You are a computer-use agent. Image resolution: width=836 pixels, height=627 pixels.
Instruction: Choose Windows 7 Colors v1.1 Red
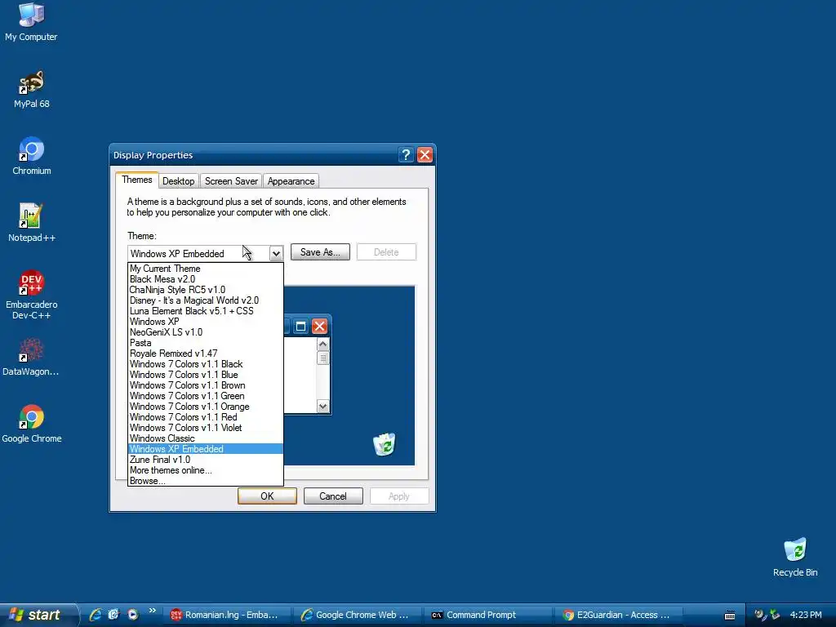click(205, 417)
